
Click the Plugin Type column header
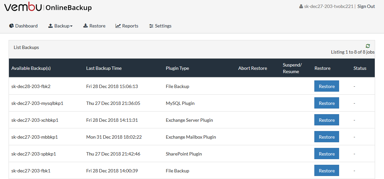click(177, 68)
